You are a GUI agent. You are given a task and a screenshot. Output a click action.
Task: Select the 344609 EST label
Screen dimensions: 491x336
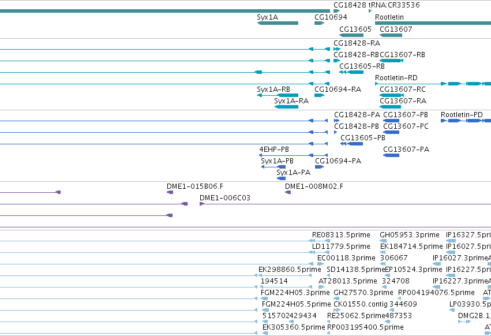click(x=403, y=305)
